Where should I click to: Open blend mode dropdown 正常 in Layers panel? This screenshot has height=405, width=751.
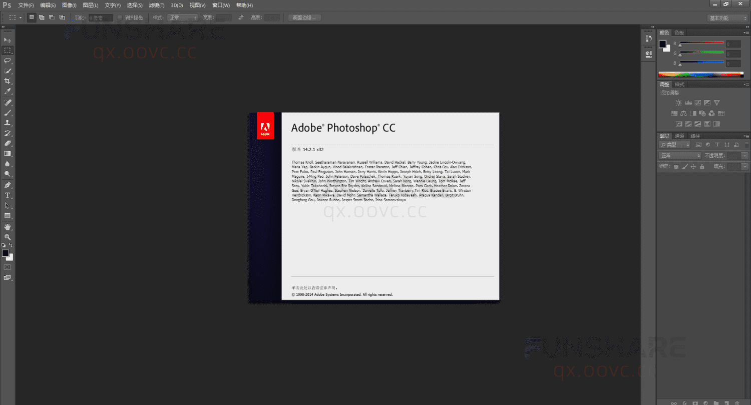pos(680,156)
